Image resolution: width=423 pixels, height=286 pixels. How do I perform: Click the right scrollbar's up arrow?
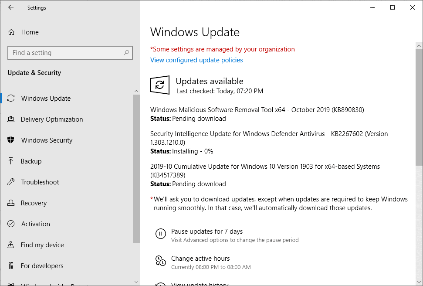pyautogui.click(x=419, y=45)
